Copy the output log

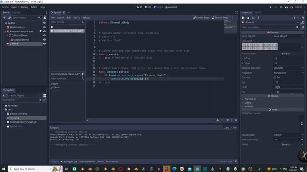[x=226, y=128]
